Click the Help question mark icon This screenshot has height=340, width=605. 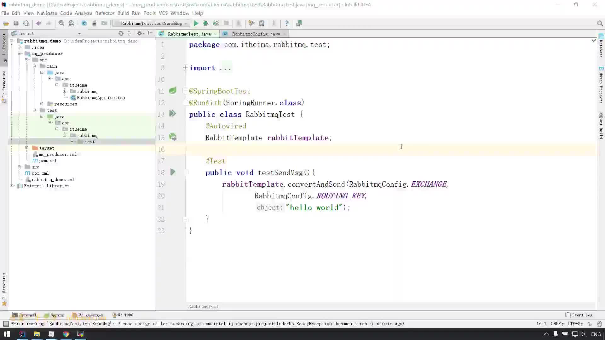point(287,23)
